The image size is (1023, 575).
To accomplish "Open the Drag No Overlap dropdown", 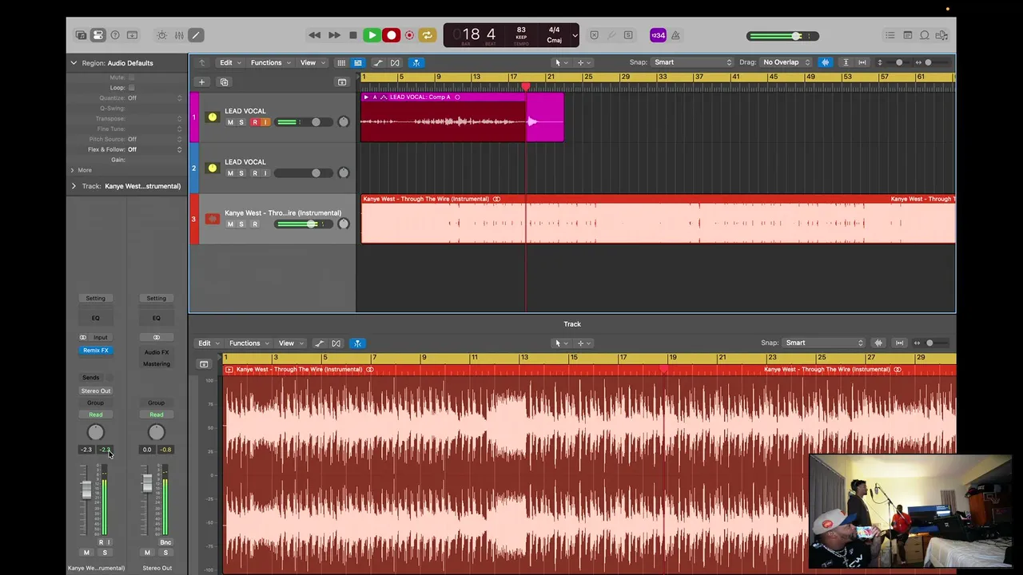I will [786, 62].
